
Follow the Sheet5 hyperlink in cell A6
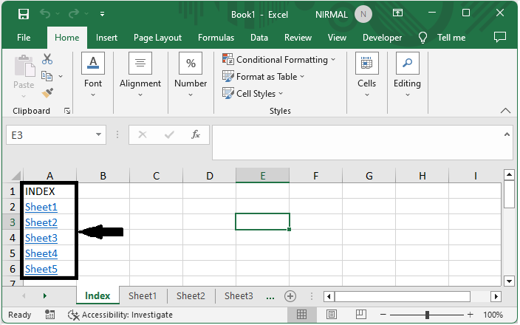pos(41,269)
